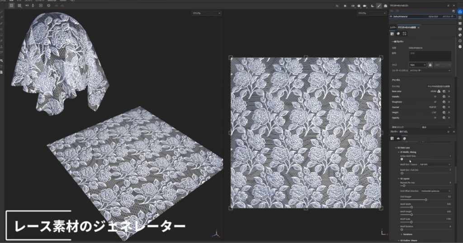Viewport: 463px width, 243px height.
Task: Click the Substance S logo icon in right dock
Action: 460,47
